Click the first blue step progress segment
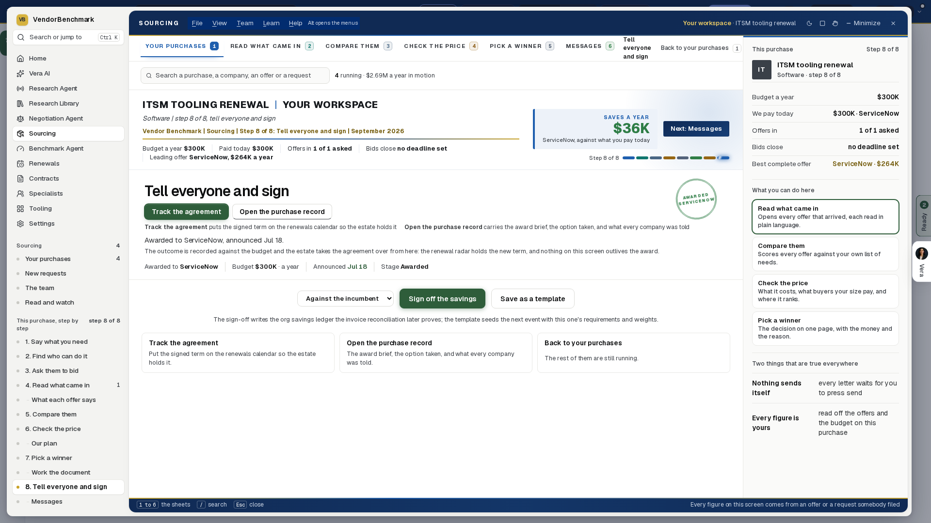 (628, 158)
